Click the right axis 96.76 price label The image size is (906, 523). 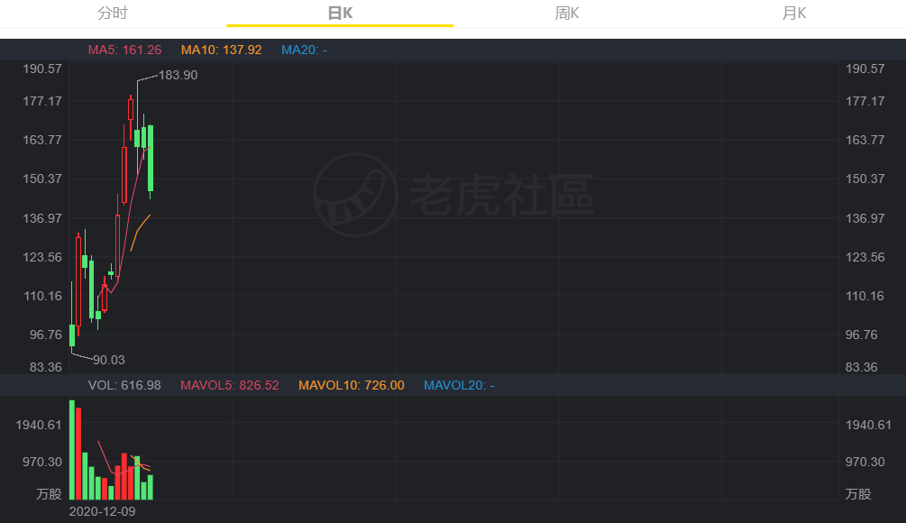[862, 335]
